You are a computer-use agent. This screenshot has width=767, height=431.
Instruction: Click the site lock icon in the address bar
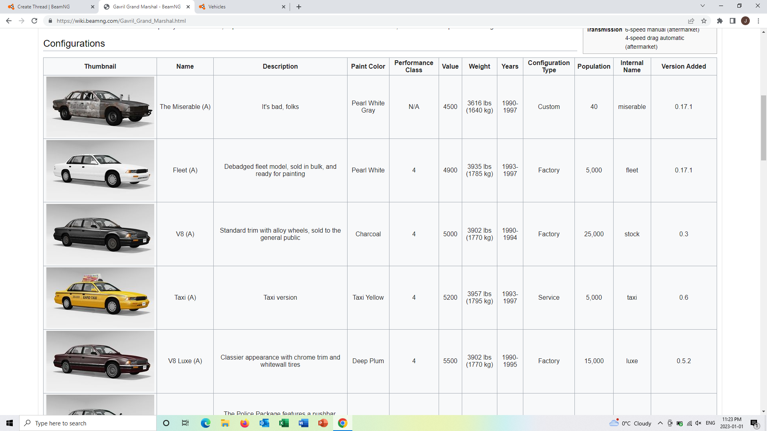50,21
